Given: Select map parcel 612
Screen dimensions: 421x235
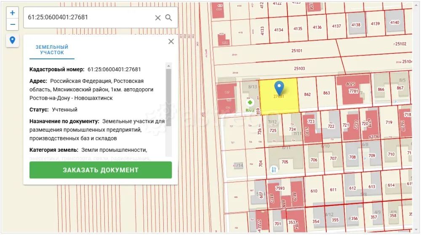Looking at the screenshot, I should (x=352, y=188).
